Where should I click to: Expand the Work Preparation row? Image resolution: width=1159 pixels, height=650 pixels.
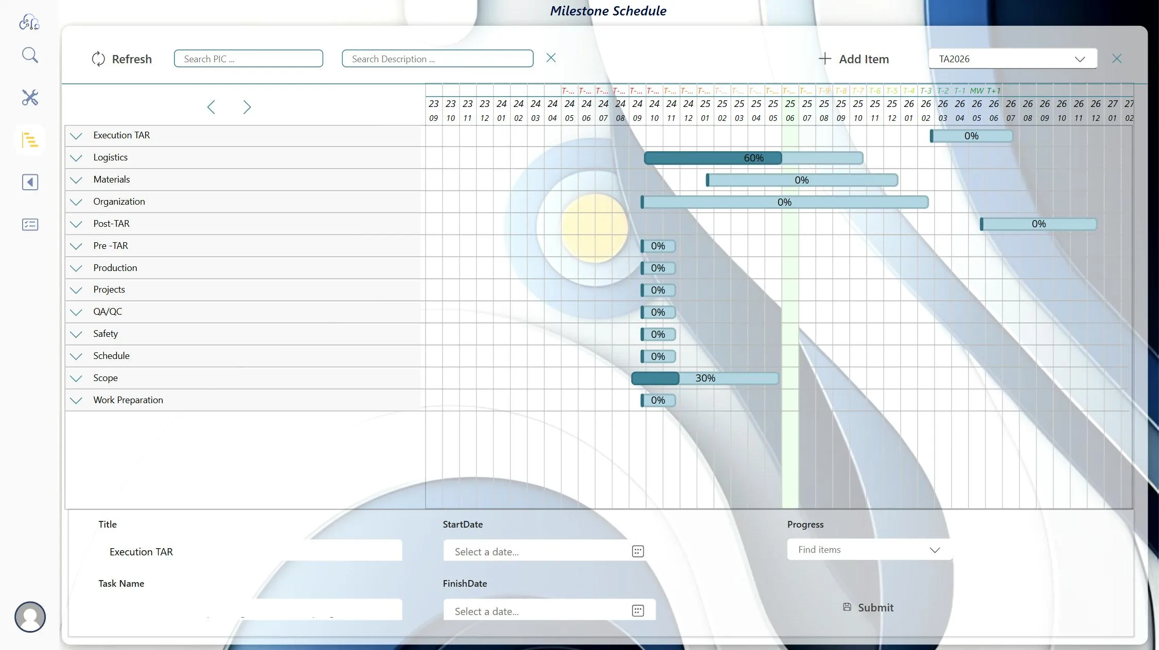[76, 401]
